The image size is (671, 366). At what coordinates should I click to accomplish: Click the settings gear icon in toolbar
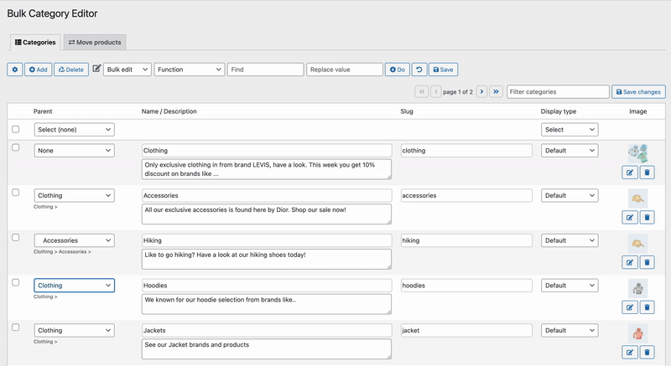15,70
